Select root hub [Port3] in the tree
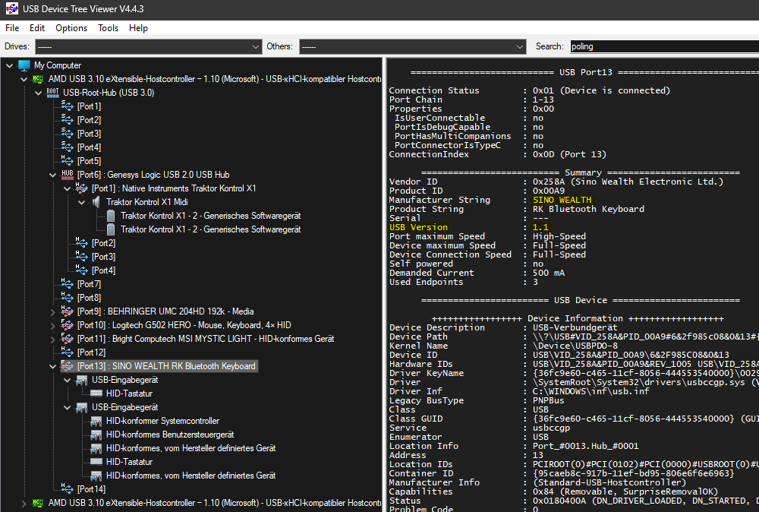Viewport: 759px width, 512px height. [89, 133]
